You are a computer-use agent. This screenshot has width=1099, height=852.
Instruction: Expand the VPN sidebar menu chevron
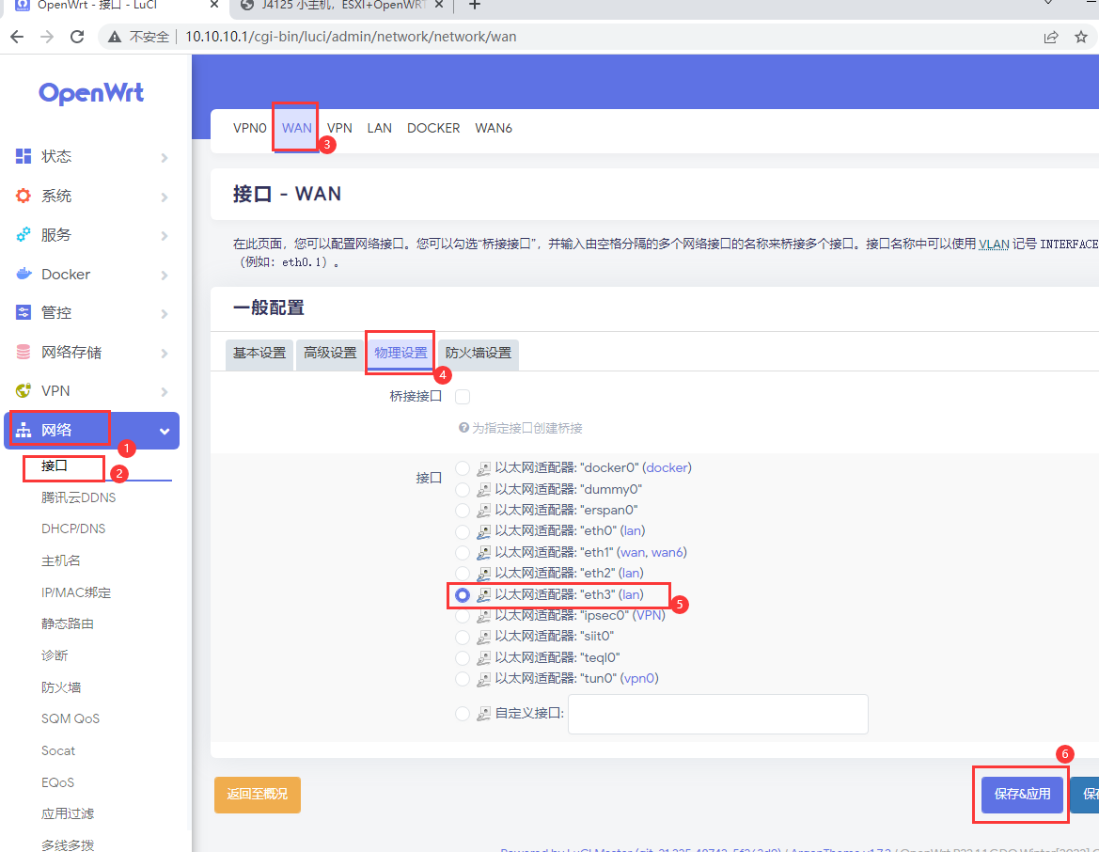click(x=165, y=391)
